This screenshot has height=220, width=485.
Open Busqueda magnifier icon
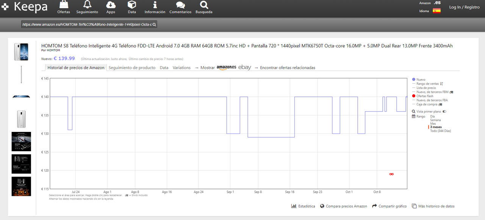pyautogui.click(x=204, y=5)
